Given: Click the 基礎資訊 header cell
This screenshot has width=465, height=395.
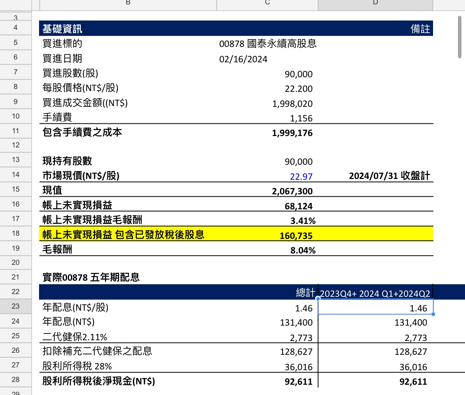Looking at the screenshot, I should click(62, 29).
